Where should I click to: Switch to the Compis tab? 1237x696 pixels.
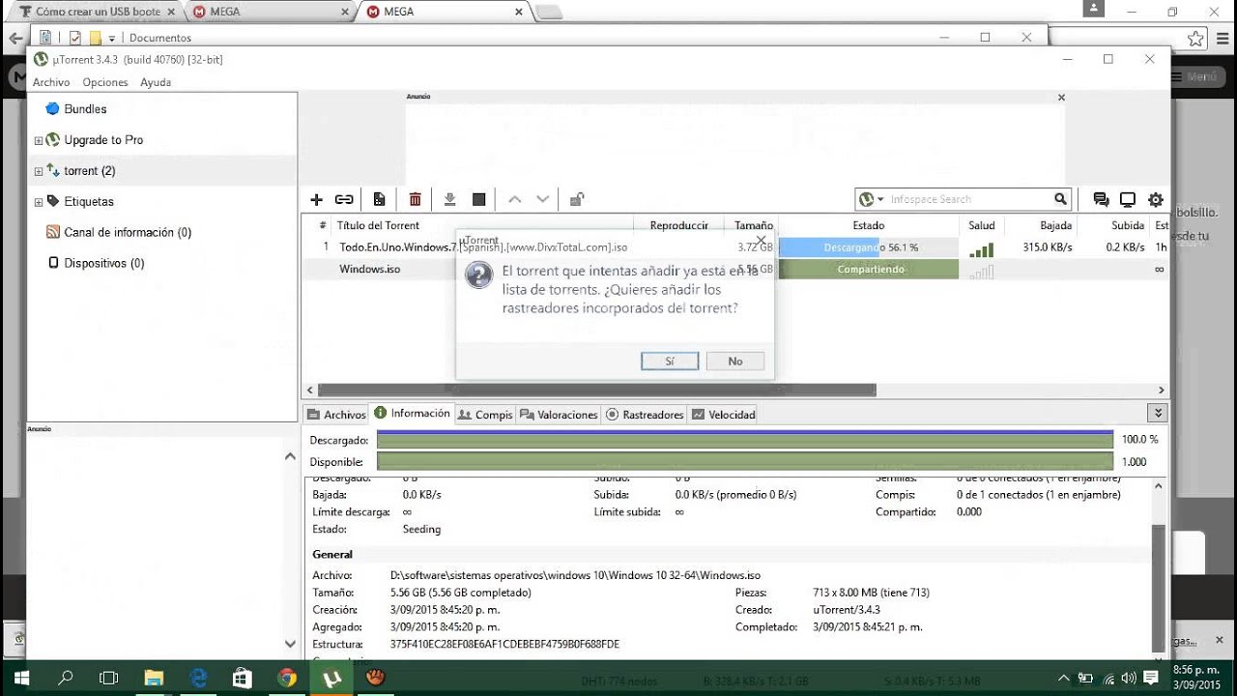pos(485,415)
